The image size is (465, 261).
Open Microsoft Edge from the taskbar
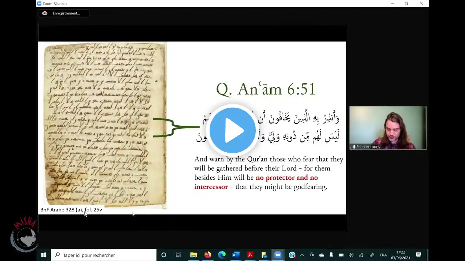coord(222,255)
